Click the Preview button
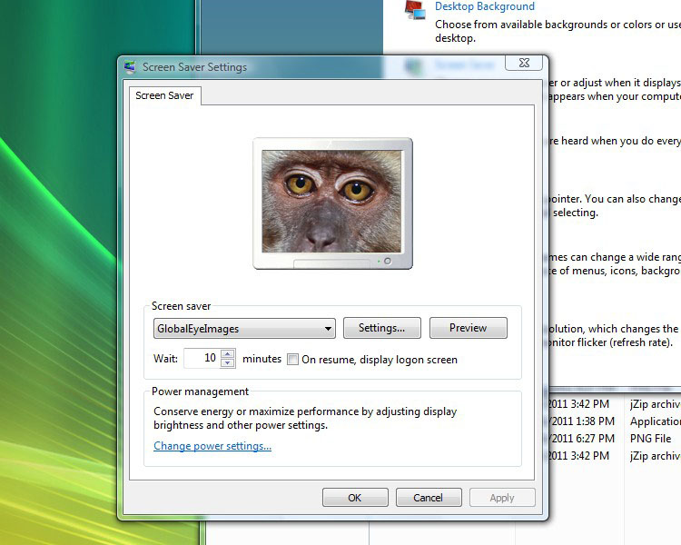681x545 pixels. [469, 328]
